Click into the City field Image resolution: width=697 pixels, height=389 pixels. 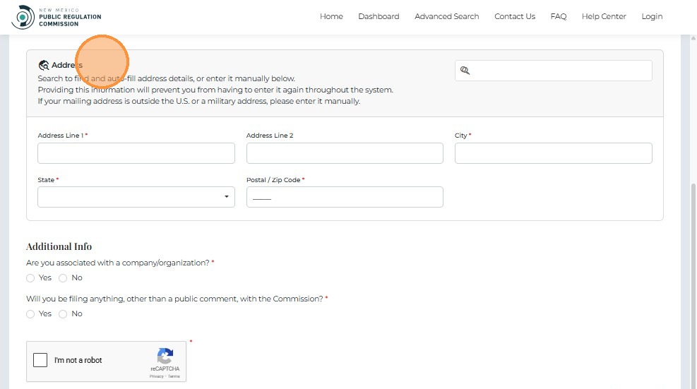pos(553,153)
